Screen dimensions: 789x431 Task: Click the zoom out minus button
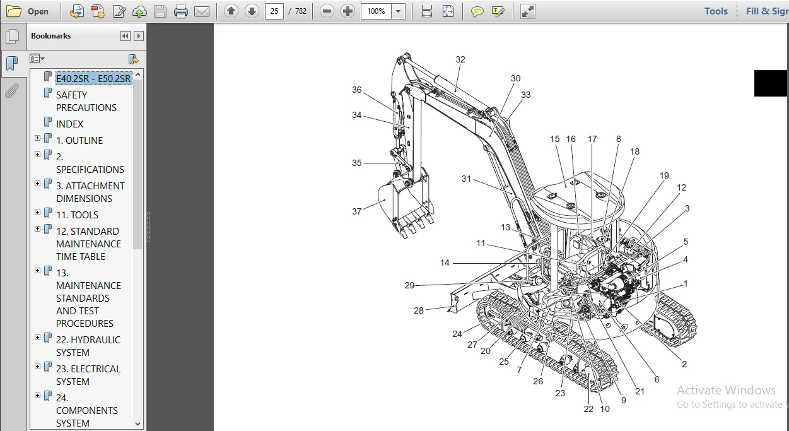point(327,11)
